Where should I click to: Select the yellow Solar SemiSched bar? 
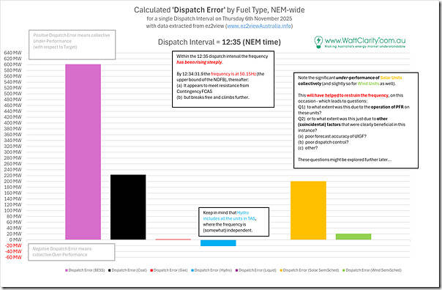click(308, 210)
